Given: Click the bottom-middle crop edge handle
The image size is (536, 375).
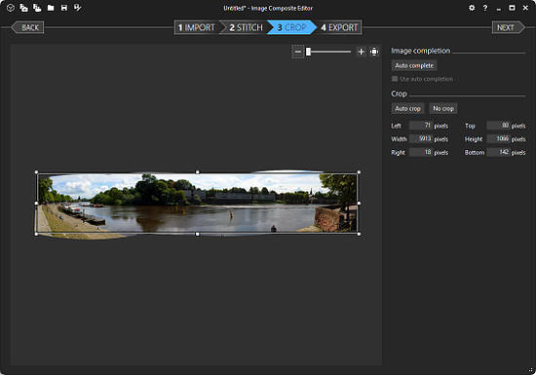Looking at the screenshot, I should pos(197,235).
